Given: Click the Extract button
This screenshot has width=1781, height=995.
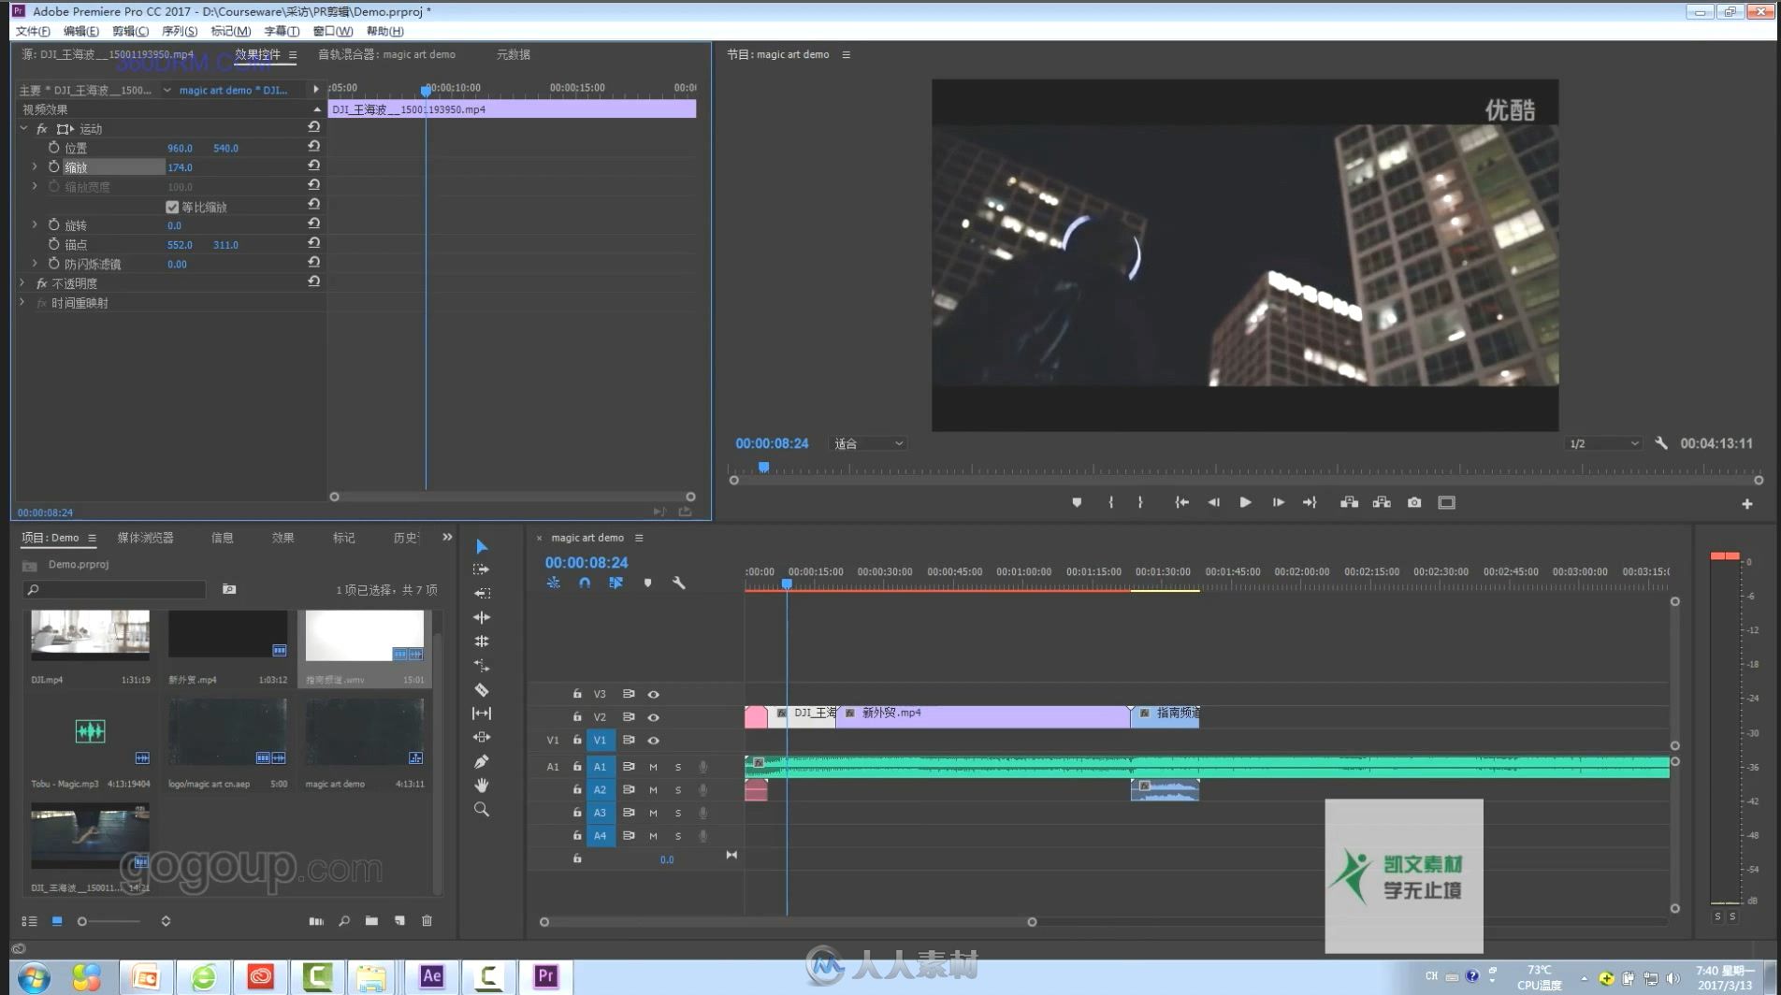Looking at the screenshot, I should click(x=1382, y=502).
